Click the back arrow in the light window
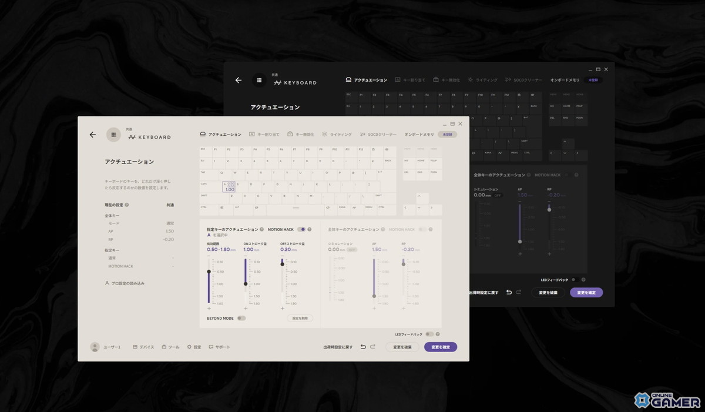Screen dimensions: 705x412 [x=93, y=135]
